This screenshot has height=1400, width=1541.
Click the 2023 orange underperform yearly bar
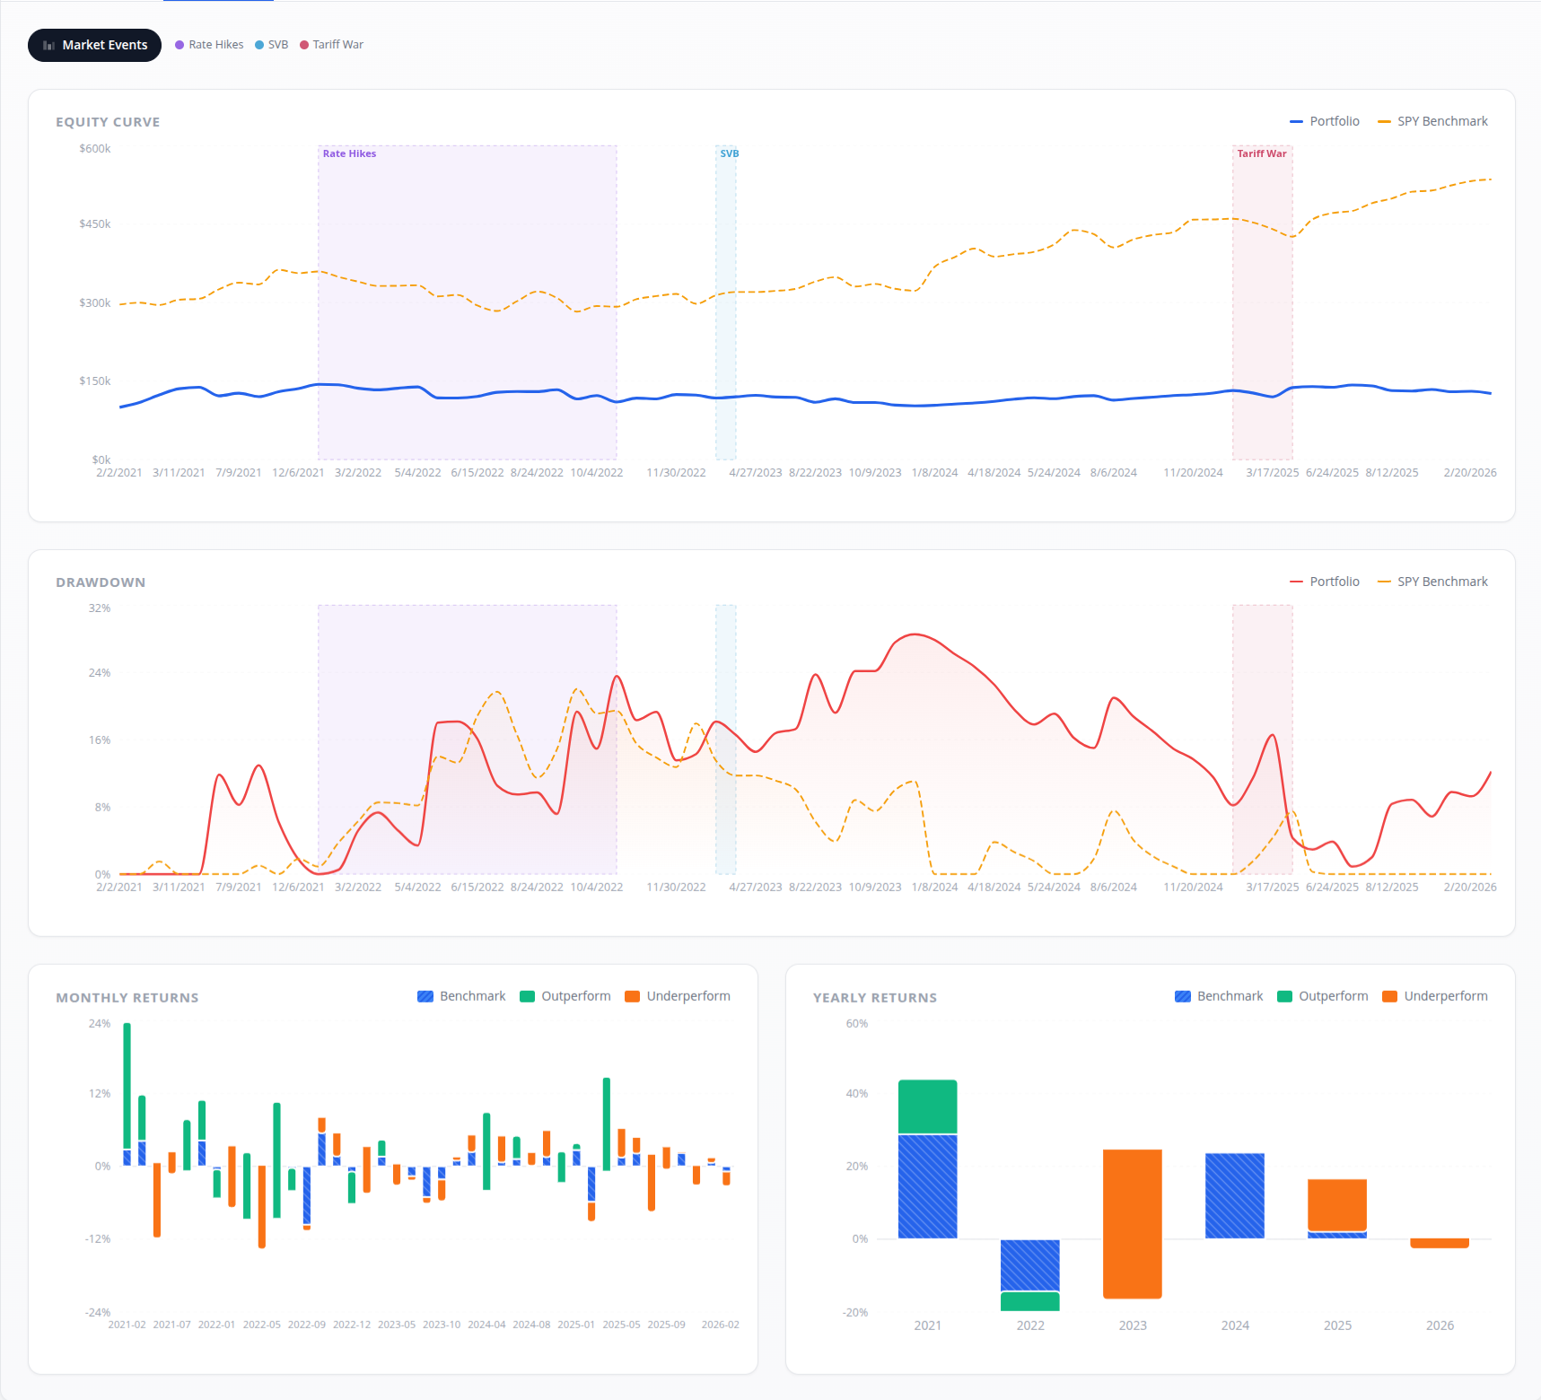point(1133,1224)
